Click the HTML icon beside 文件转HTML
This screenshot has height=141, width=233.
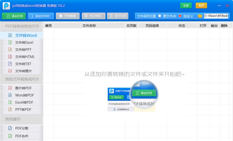pos(10,57)
